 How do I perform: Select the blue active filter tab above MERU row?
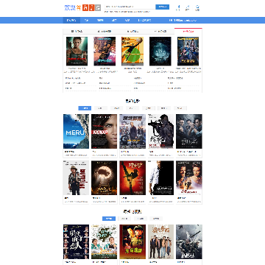point(85,108)
